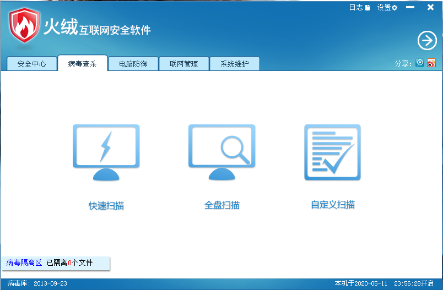Switch to the 安全中心 tab
Screen dimensions: 443x290
pyautogui.click(x=31, y=64)
